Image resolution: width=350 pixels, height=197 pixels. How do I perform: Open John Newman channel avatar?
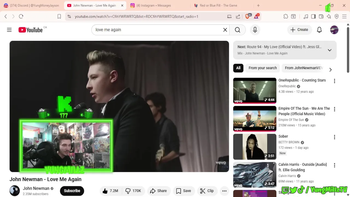[14, 191]
